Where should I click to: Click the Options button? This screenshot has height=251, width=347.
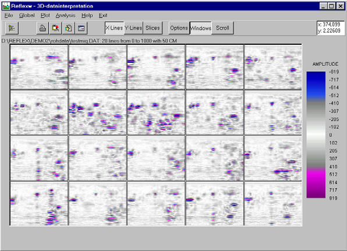[x=179, y=28]
